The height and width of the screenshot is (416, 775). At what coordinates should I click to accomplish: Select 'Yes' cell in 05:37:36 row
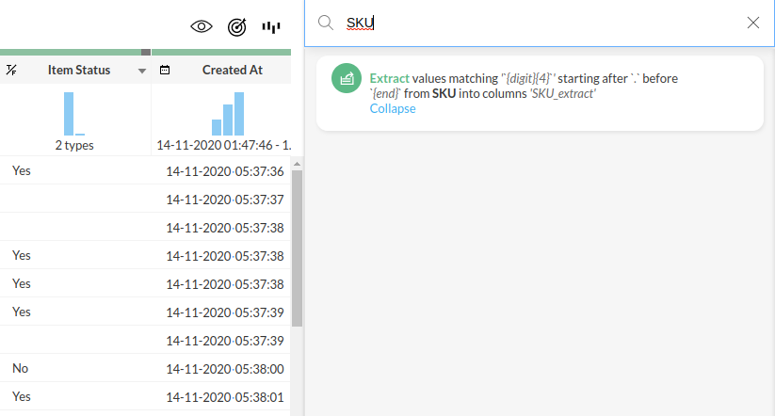tap(22, 171)
